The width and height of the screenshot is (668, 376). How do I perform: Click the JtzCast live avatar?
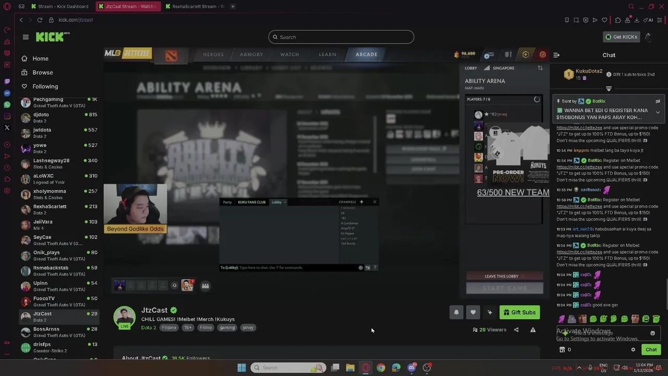pos(124,318)
